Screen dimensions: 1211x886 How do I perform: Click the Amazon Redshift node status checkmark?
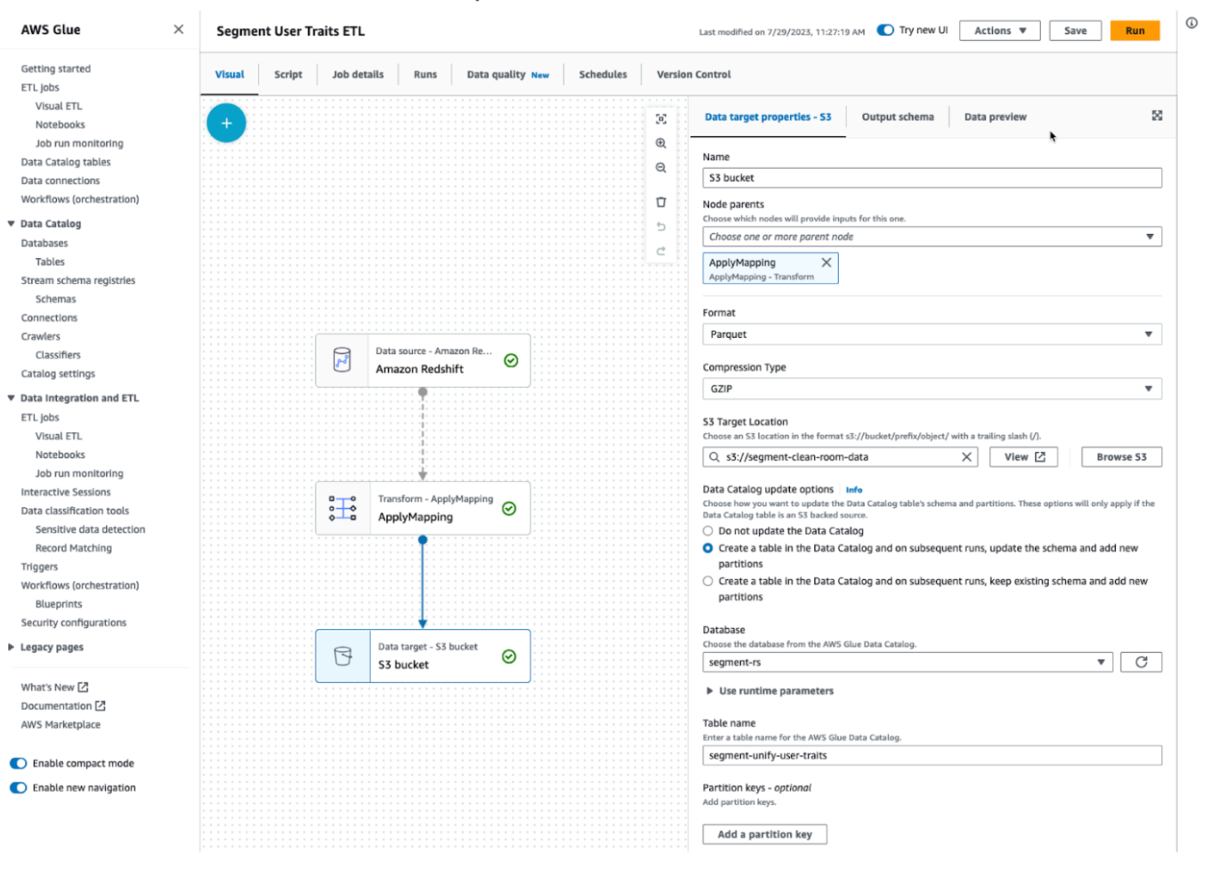(511, 360)
